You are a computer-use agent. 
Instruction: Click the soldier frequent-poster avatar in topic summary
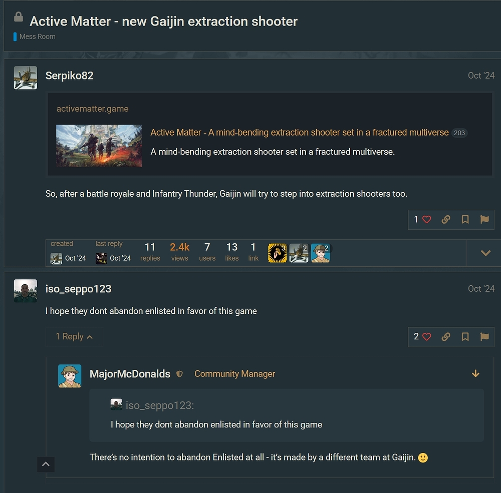(320, 253)
